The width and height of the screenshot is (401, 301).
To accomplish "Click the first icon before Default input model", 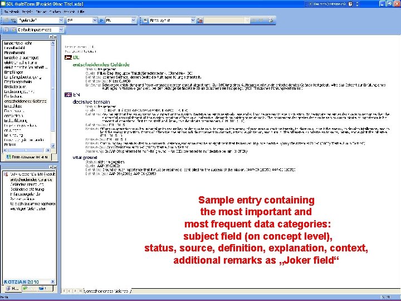I will [6, 30].
